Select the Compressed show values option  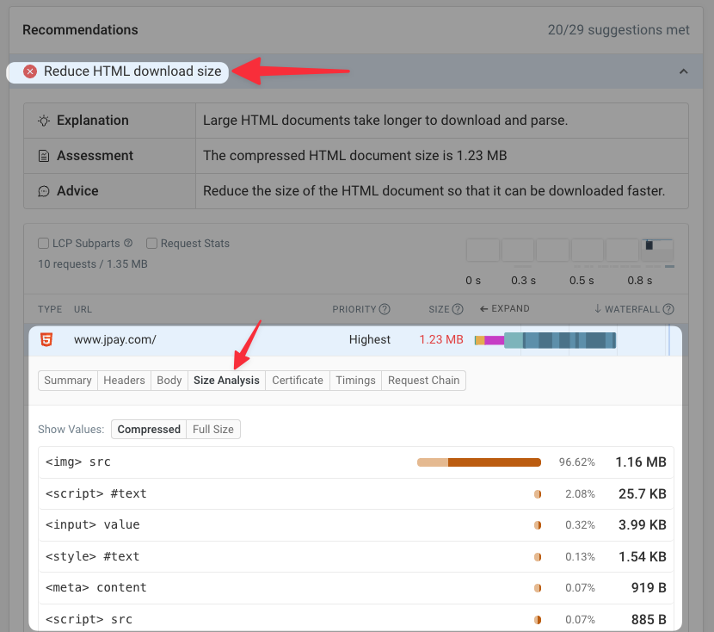(148, 429)
